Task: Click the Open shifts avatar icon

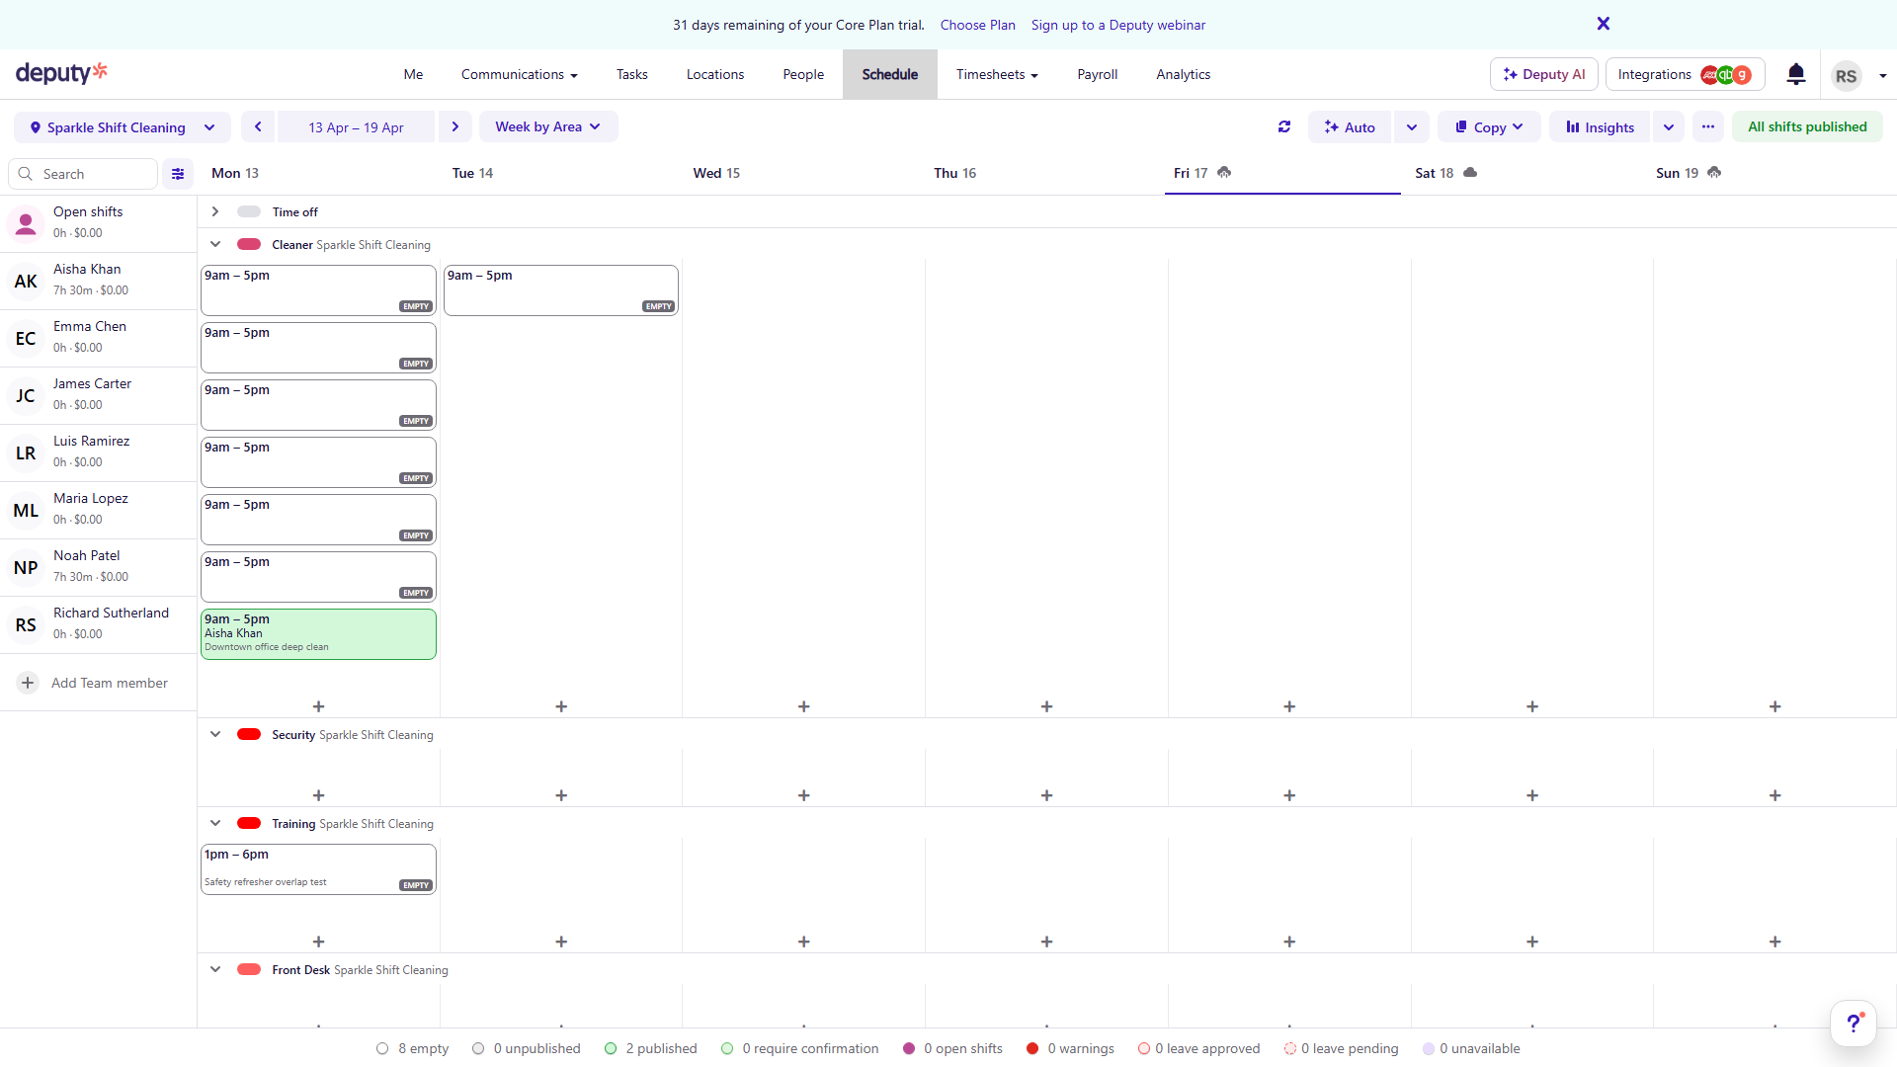Action: coord(26,224)
